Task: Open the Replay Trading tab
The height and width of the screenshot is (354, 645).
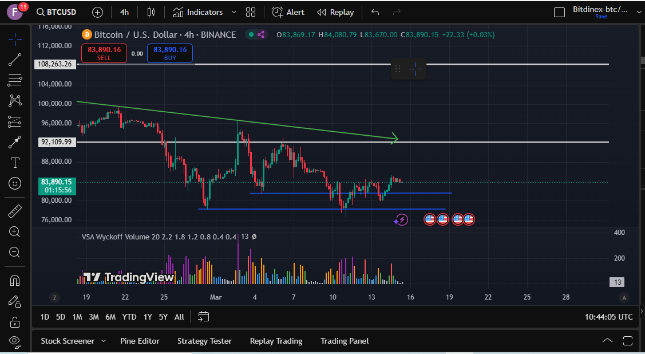Action: [x=276, y=341]
